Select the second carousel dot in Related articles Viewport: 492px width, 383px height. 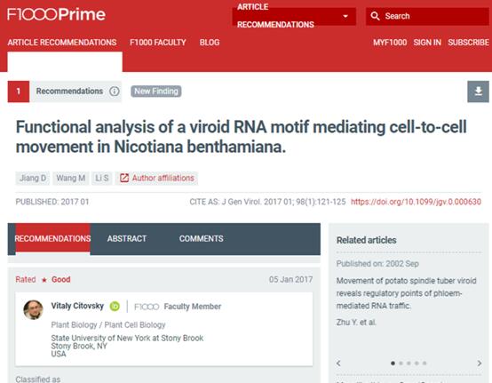click(x=401, y=363)
